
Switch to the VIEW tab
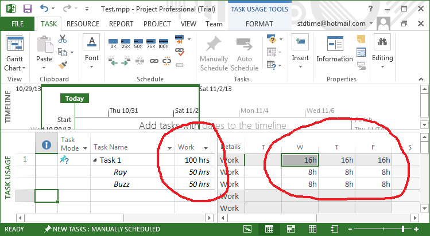[x=188, y=24]
